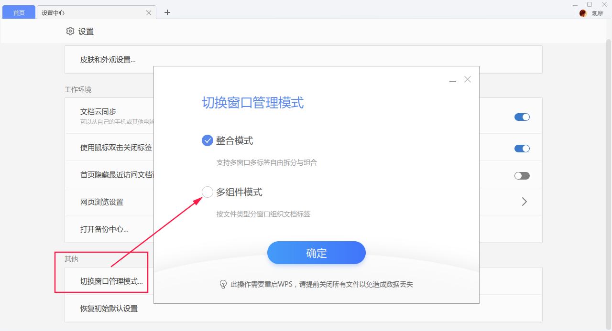Open a new tab with the + icon
Viewport: 612px width, 331px height.
pos(167,12)
